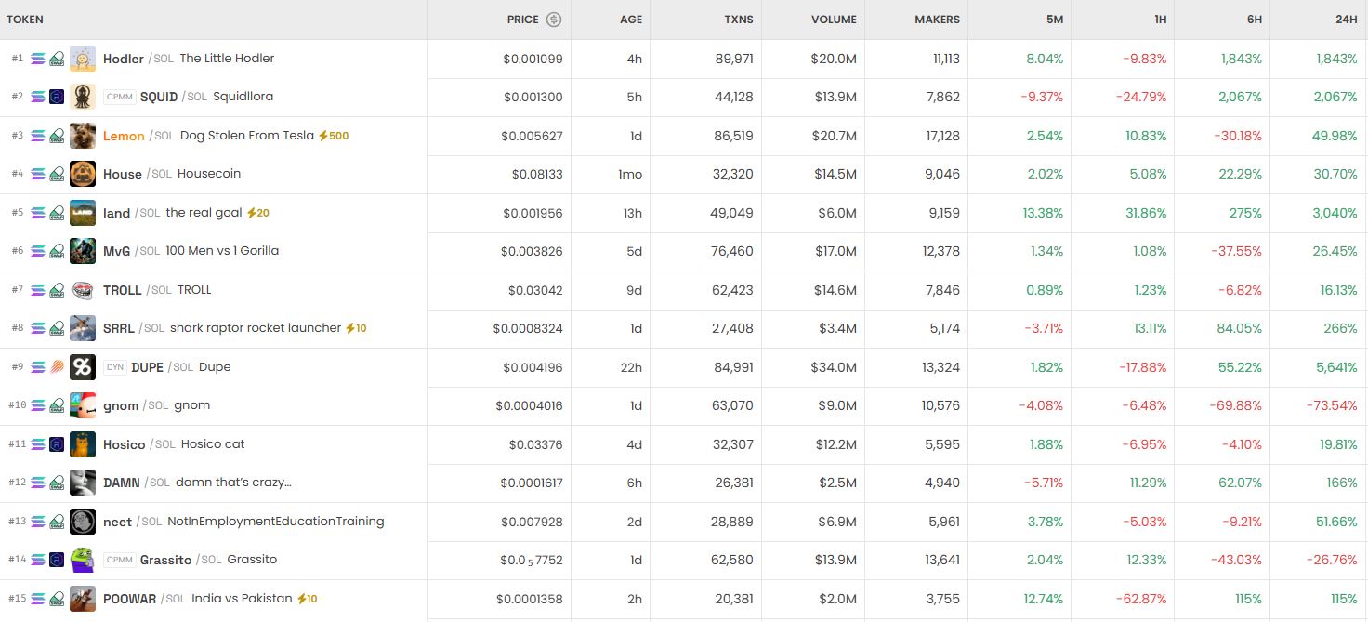Click the Meteora DEX icon on DUPE row
This screenshot has width=1368, height=622.
coord(57,367)
